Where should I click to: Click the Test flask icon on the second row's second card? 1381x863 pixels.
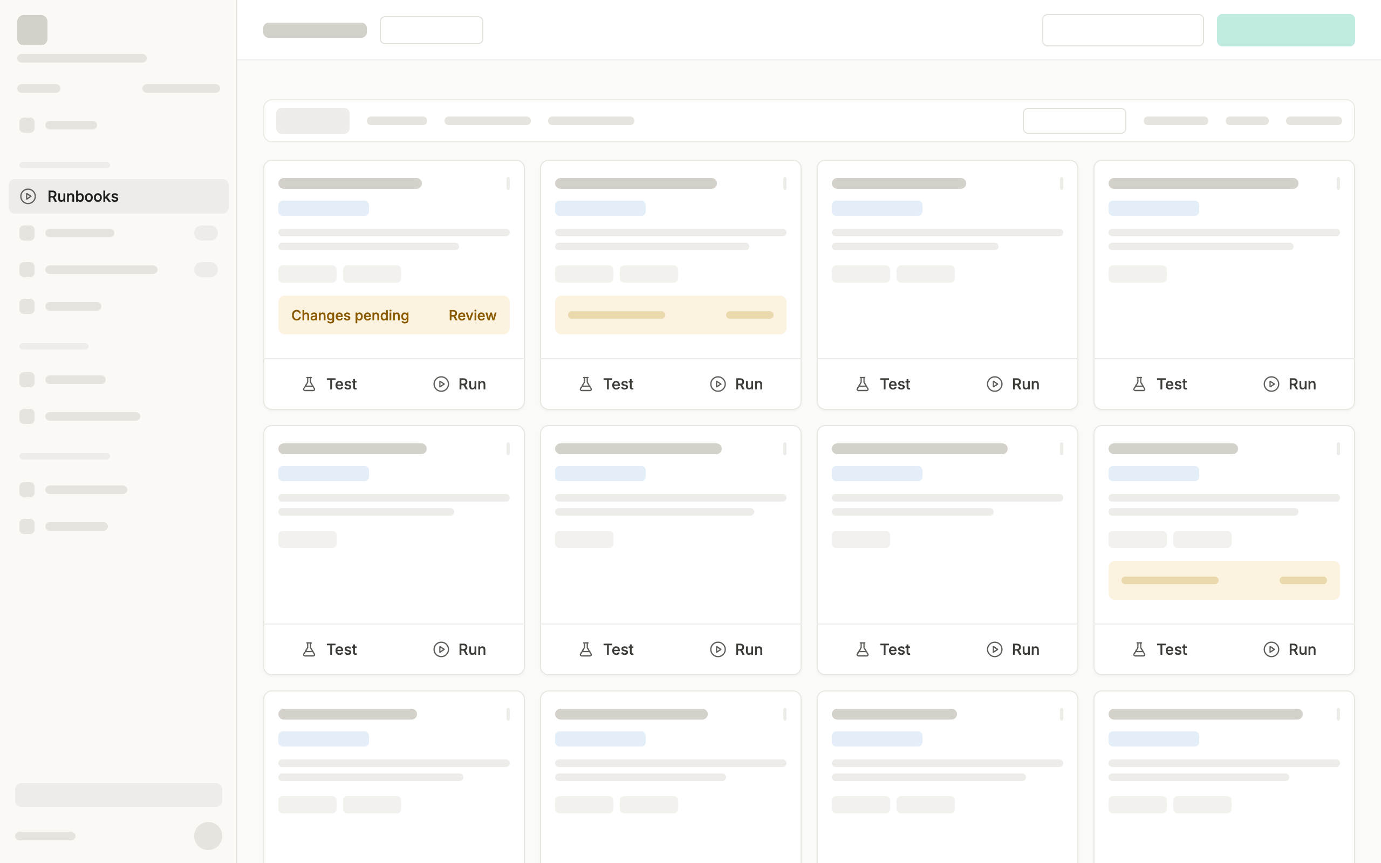(585, 649)
